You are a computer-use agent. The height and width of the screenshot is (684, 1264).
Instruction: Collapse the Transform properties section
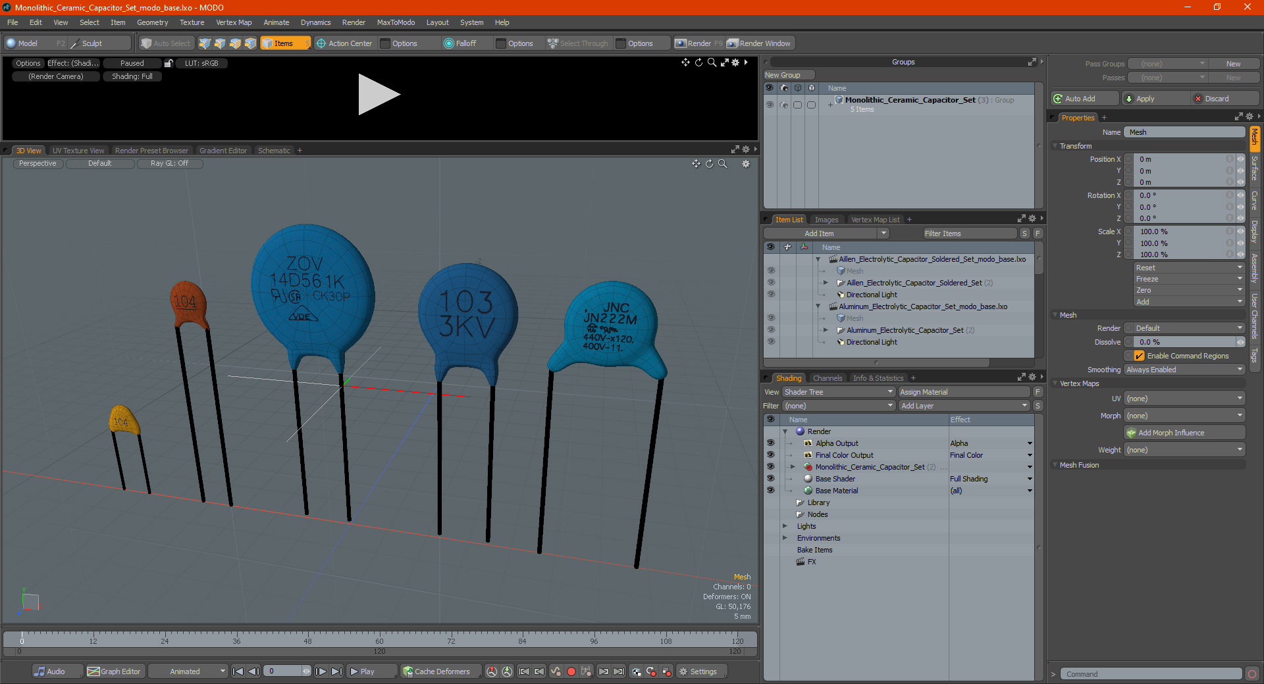pyautogui.click(x=1055, y=146)
